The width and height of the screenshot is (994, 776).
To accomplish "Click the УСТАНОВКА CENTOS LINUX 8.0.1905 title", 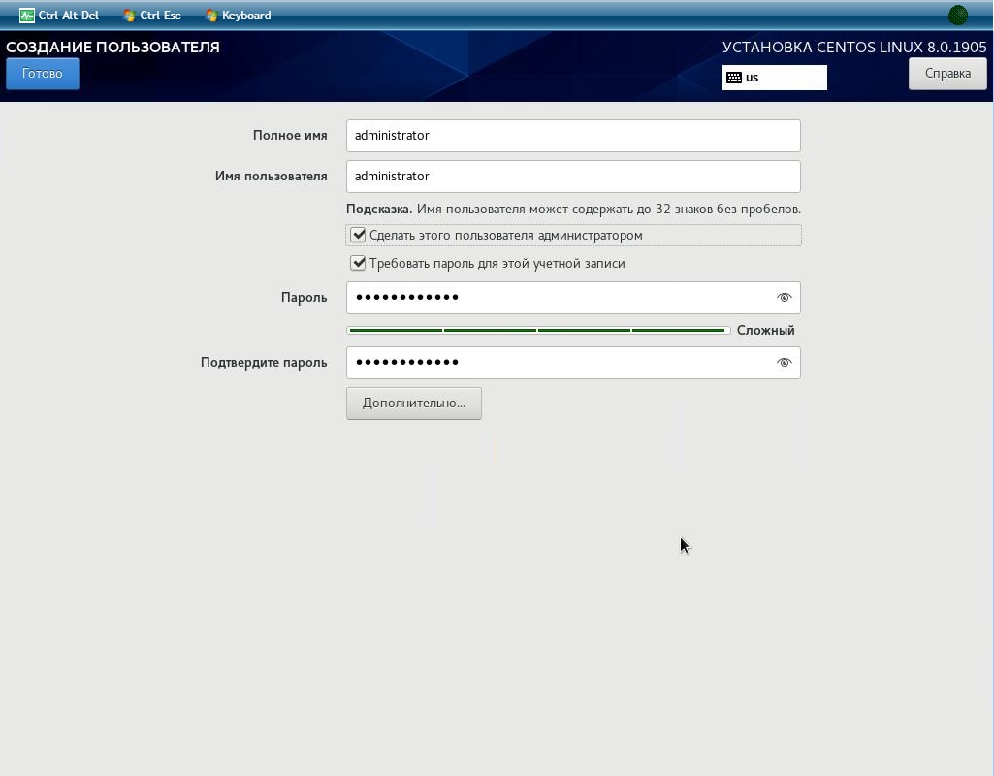I will click(x=854, y=48).
